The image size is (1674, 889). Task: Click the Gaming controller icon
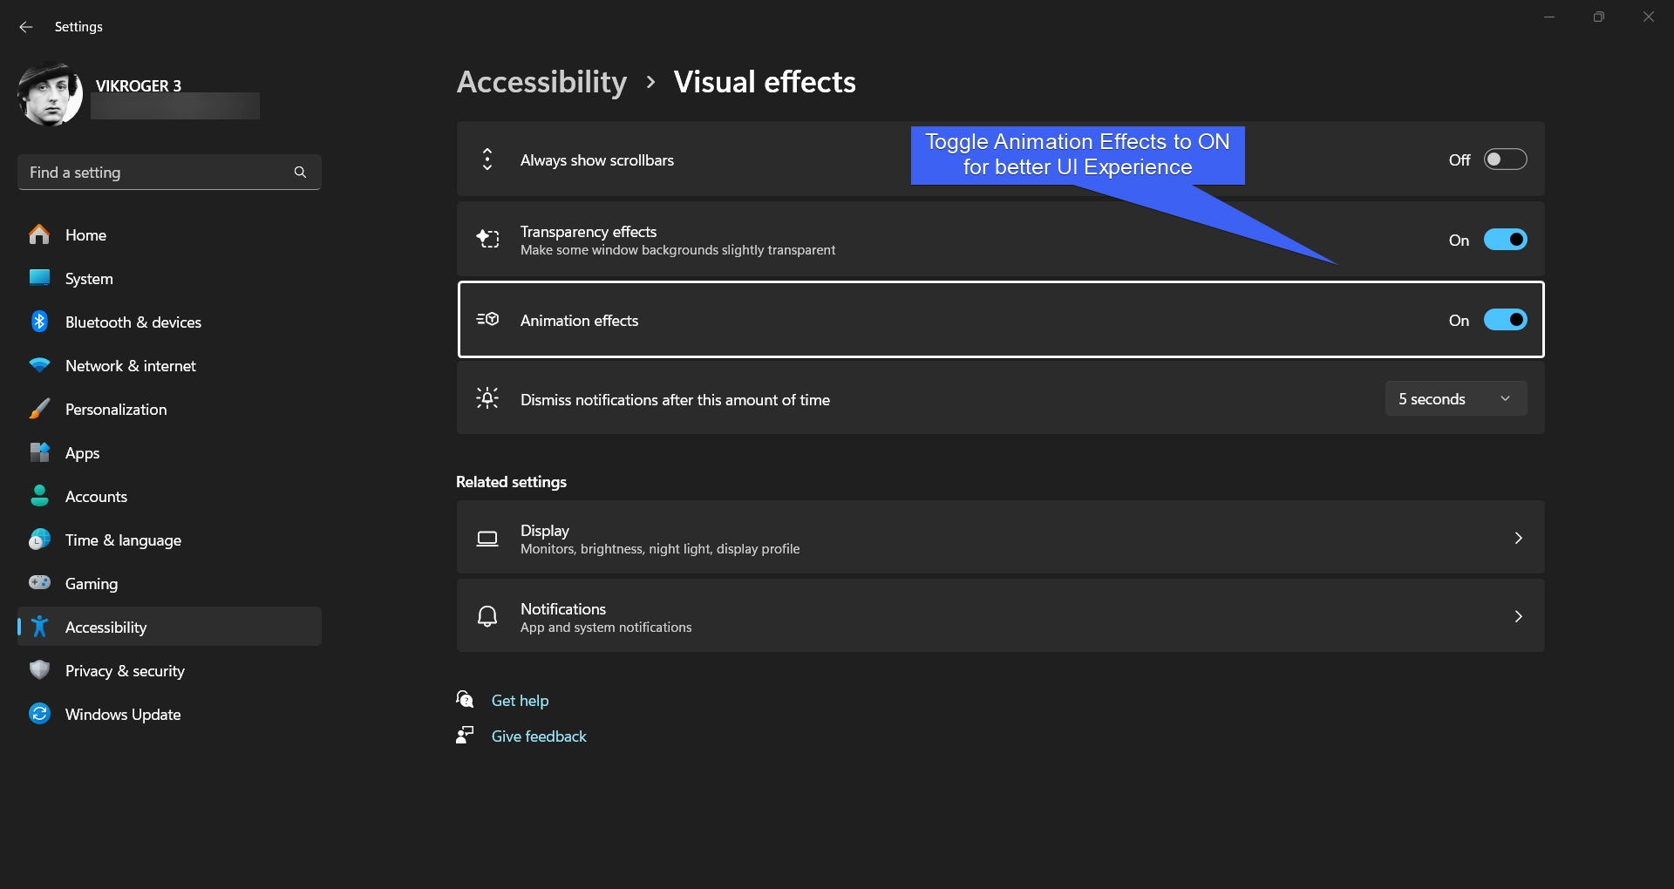tap(39, 582)
